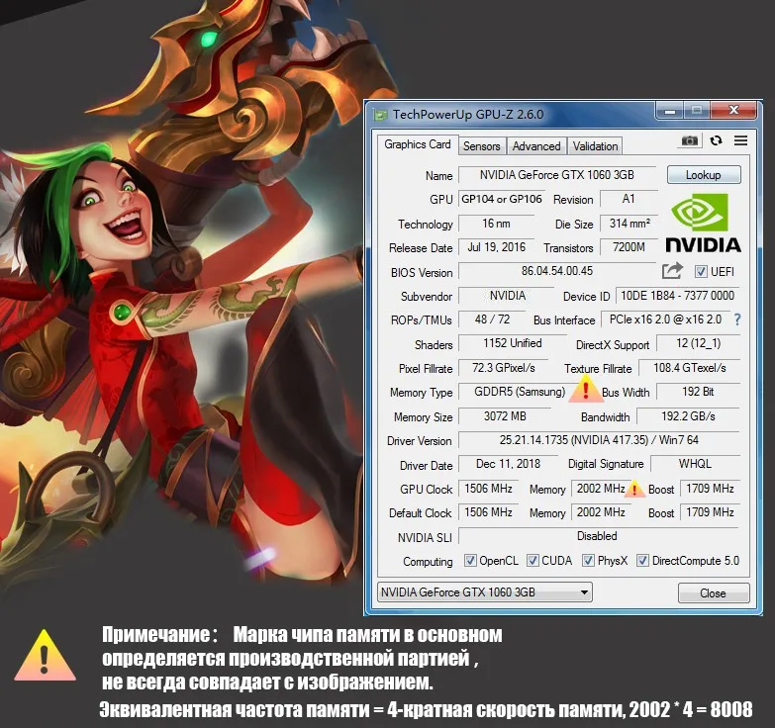This screenshot has width=775, height=728.
Task: Click the Bus Width value 192 Bit
Action: coord(698,391)
